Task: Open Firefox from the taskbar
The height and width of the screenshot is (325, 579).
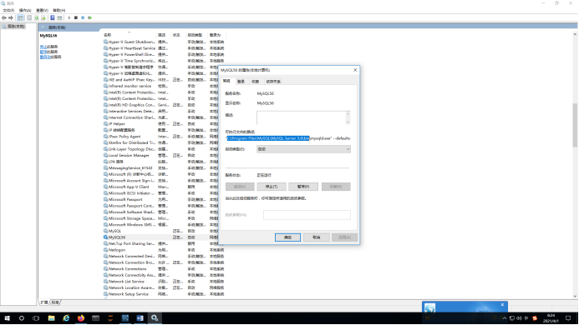Action: (x=81, y=318)
